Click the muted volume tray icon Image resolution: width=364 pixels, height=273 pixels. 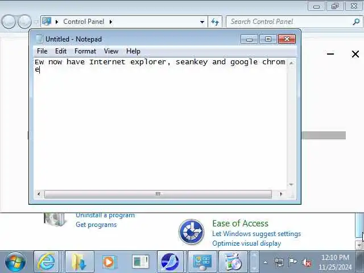pyautogui.click(x=306, y=263)
